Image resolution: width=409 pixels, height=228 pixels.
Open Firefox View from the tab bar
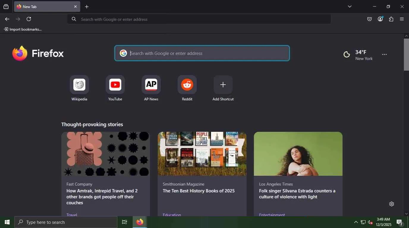click(x=6, y=7)
